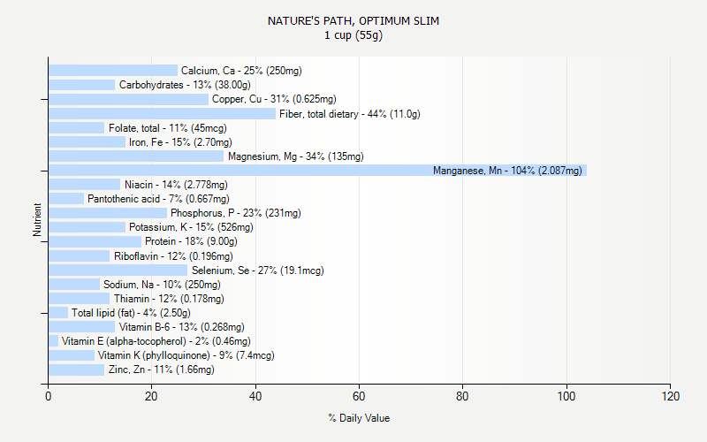
Task: Select the Calcium, Ca - 25% label
Action: (x=241, y=71)
